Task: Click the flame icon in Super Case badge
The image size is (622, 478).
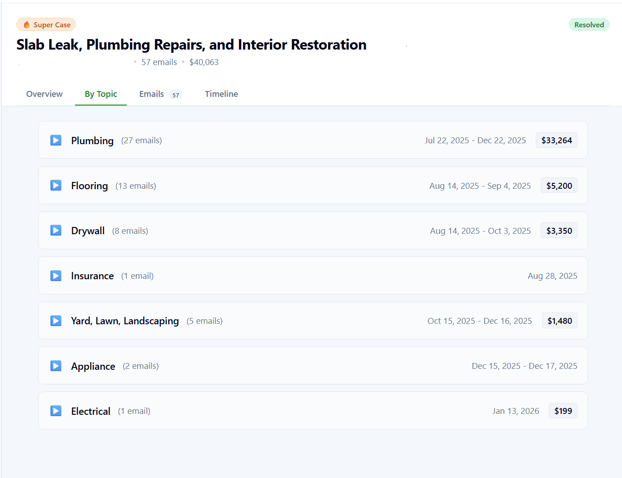Action: pos(26,24)
